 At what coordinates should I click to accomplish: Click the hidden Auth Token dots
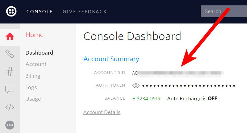click(189, 86)
